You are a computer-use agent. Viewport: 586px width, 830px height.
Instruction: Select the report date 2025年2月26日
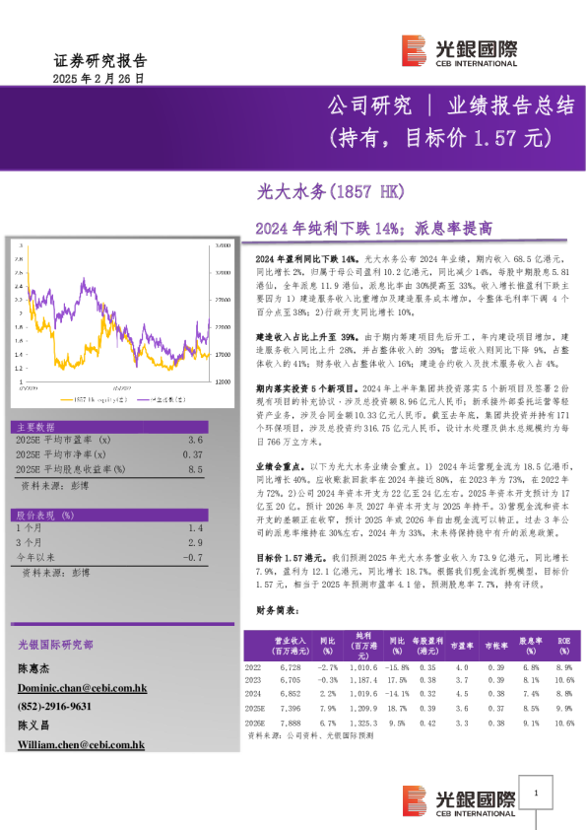98,78
